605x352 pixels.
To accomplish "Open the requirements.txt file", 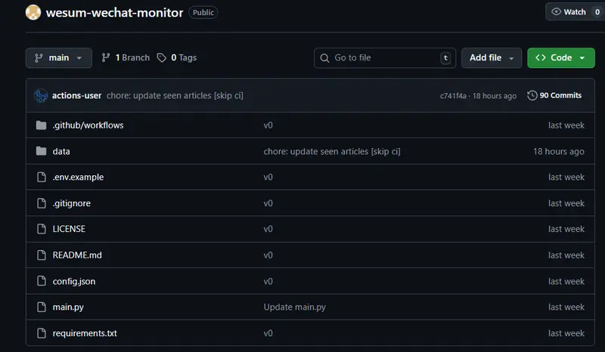I will tap(85, 333).
